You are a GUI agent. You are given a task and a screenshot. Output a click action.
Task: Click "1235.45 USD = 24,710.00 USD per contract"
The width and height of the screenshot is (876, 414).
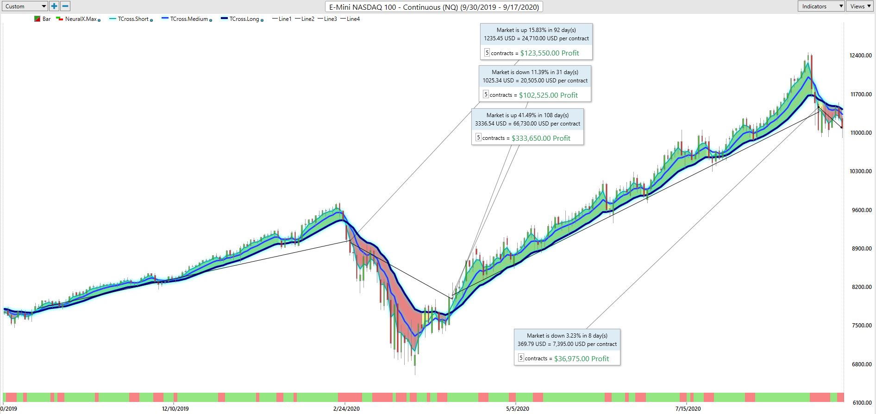[536, 38]
